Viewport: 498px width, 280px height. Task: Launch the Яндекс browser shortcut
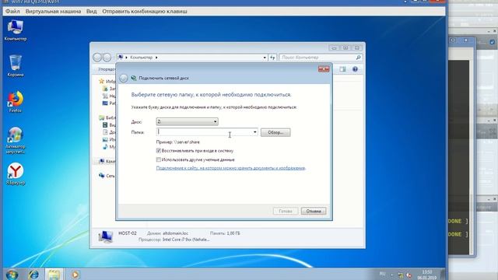click(x=16, y=174)
